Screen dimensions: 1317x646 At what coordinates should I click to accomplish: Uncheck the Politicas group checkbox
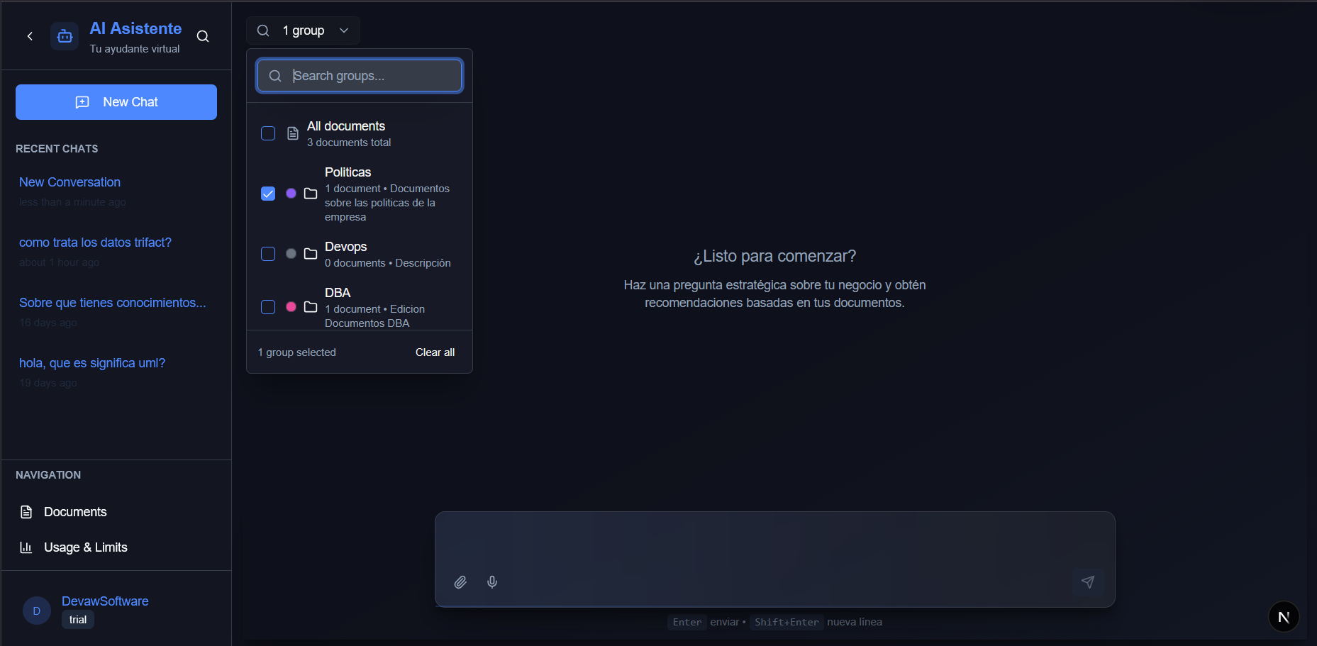pyautogui.click(x=268, y=194)
